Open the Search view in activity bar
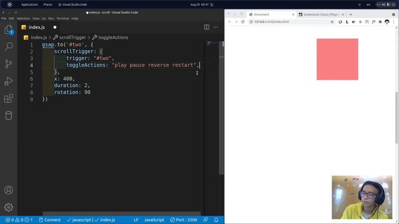This screenshot has height=224, width=399. [x=9, y=47]
